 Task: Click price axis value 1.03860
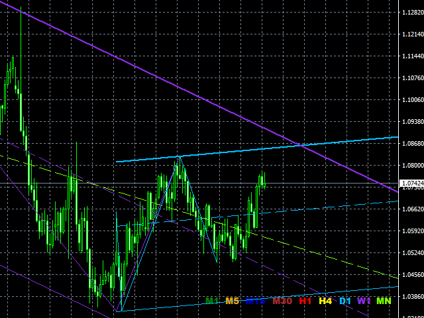pos(413,297)
